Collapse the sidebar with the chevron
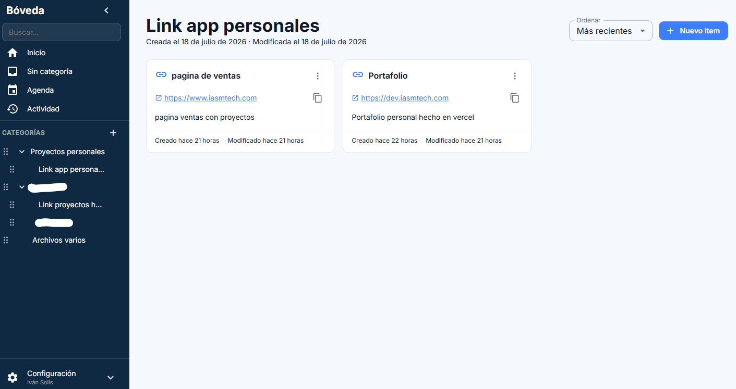The width and height of the screenshot is (736, 389). pos(106,10)
